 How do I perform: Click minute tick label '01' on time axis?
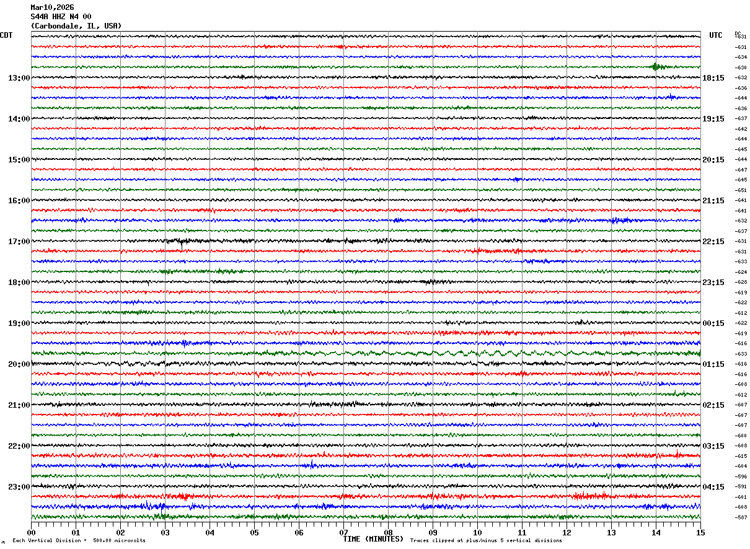click(76, 532)
